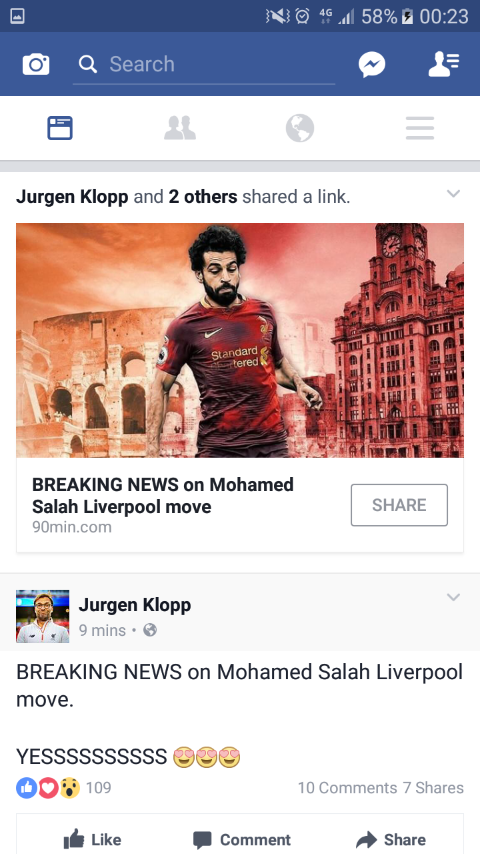Open the Mohamed Salah article image
The width and height of the screenshot is (480, 854).
click(240, 340)
